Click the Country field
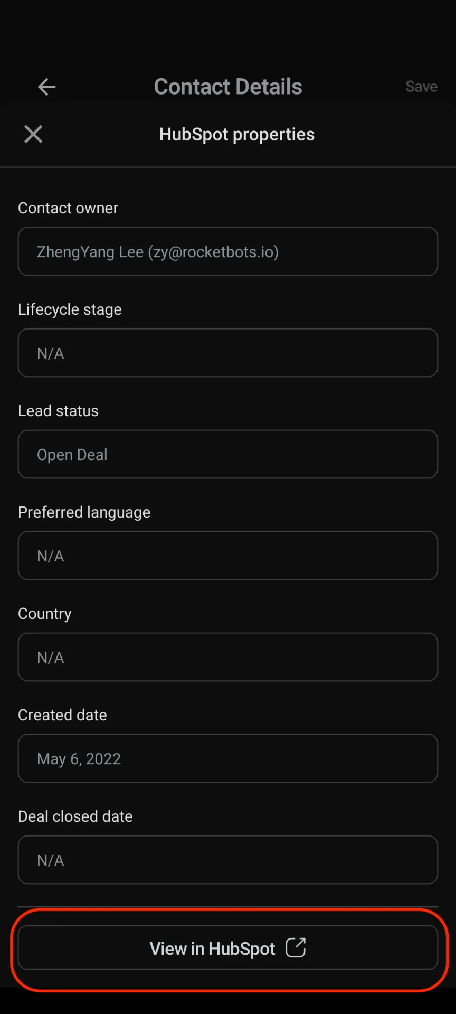456x1014 pixels. [228, 657]
